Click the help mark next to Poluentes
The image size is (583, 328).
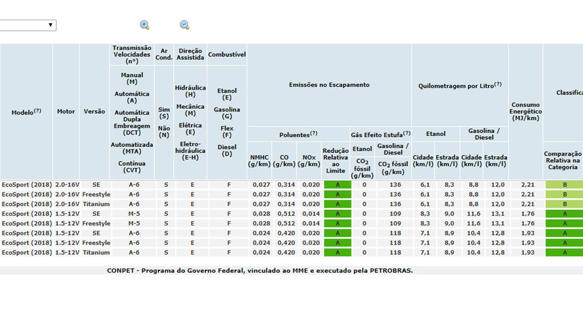click(313, 133)
